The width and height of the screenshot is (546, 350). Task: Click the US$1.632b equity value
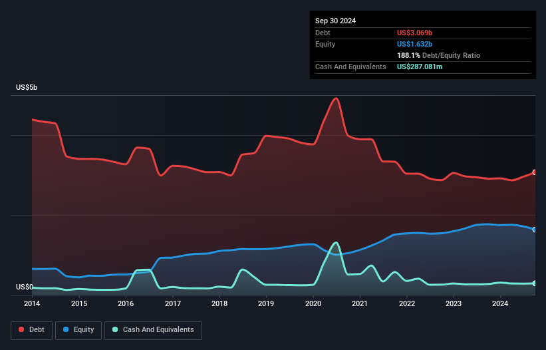(x=414, y=44)
